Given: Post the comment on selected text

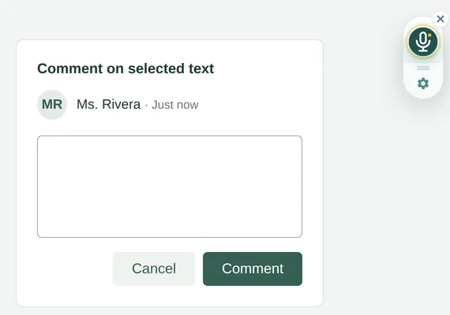Looking at the screenshot, I should [x=253, y=269].
